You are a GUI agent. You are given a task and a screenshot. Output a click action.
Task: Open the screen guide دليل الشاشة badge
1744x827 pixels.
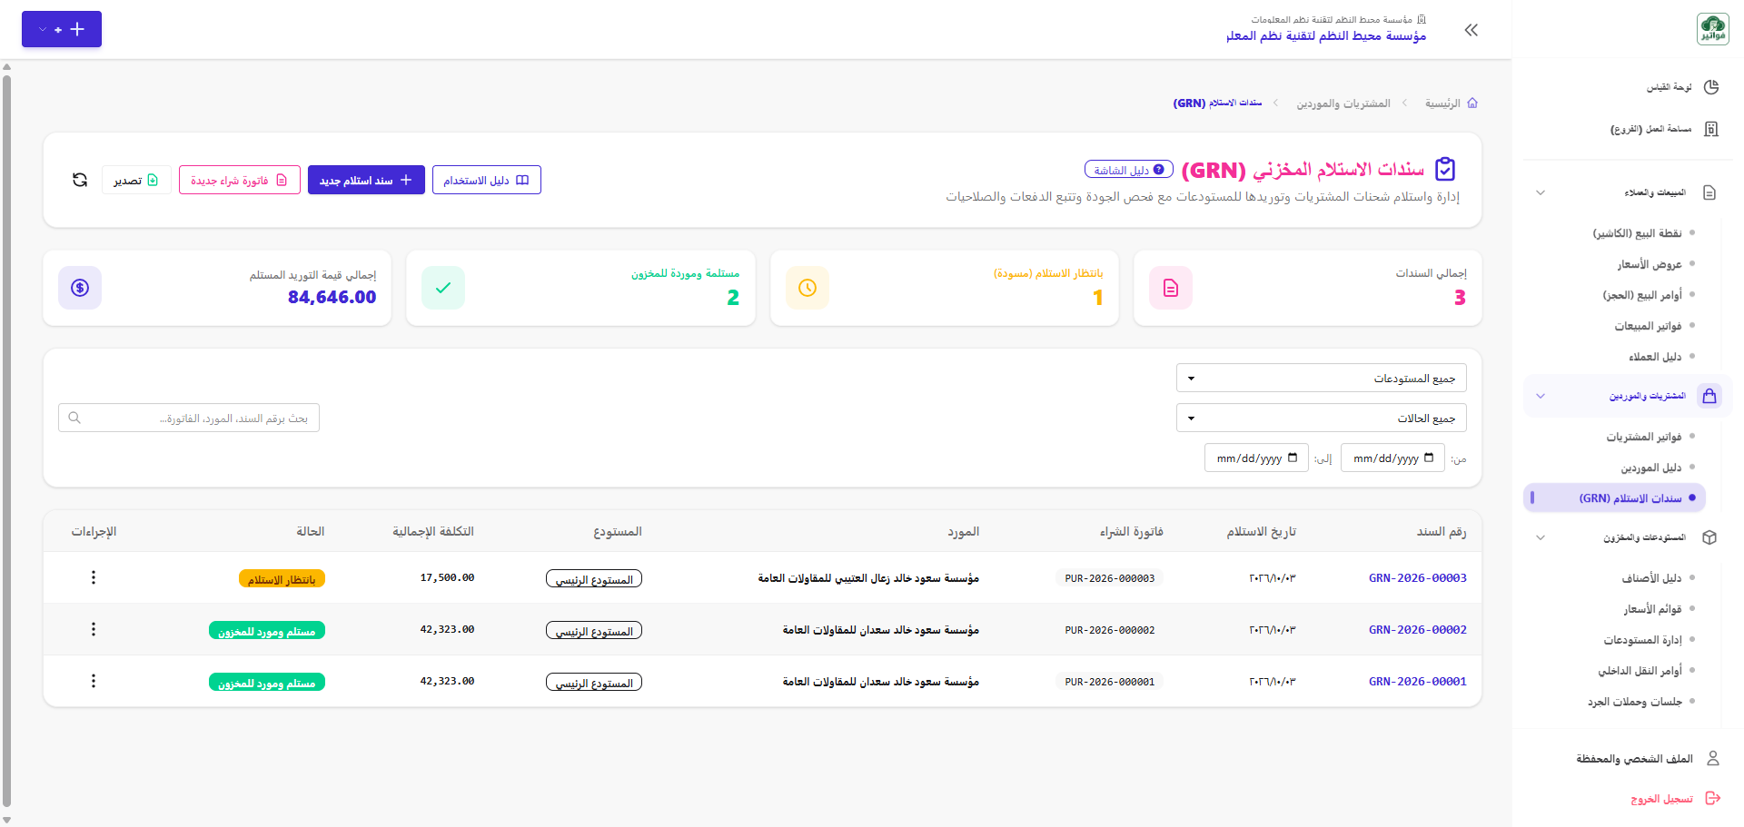coord(1129,170)
